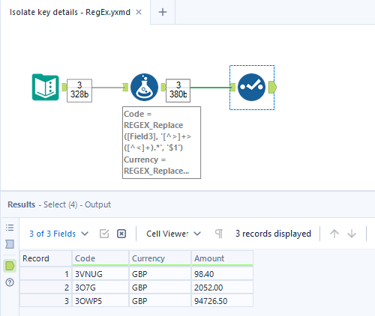
Task: Select cell 3OWP5
Action: point(100,301)
